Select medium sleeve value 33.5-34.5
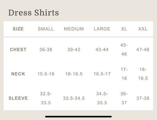This screenshot has width=157, height=120. pyautogui.click(x=74, y=98)
